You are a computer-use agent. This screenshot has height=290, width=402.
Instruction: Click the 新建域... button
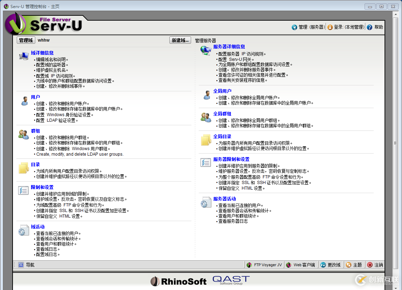pyautogui.click(x=180, y=40)
